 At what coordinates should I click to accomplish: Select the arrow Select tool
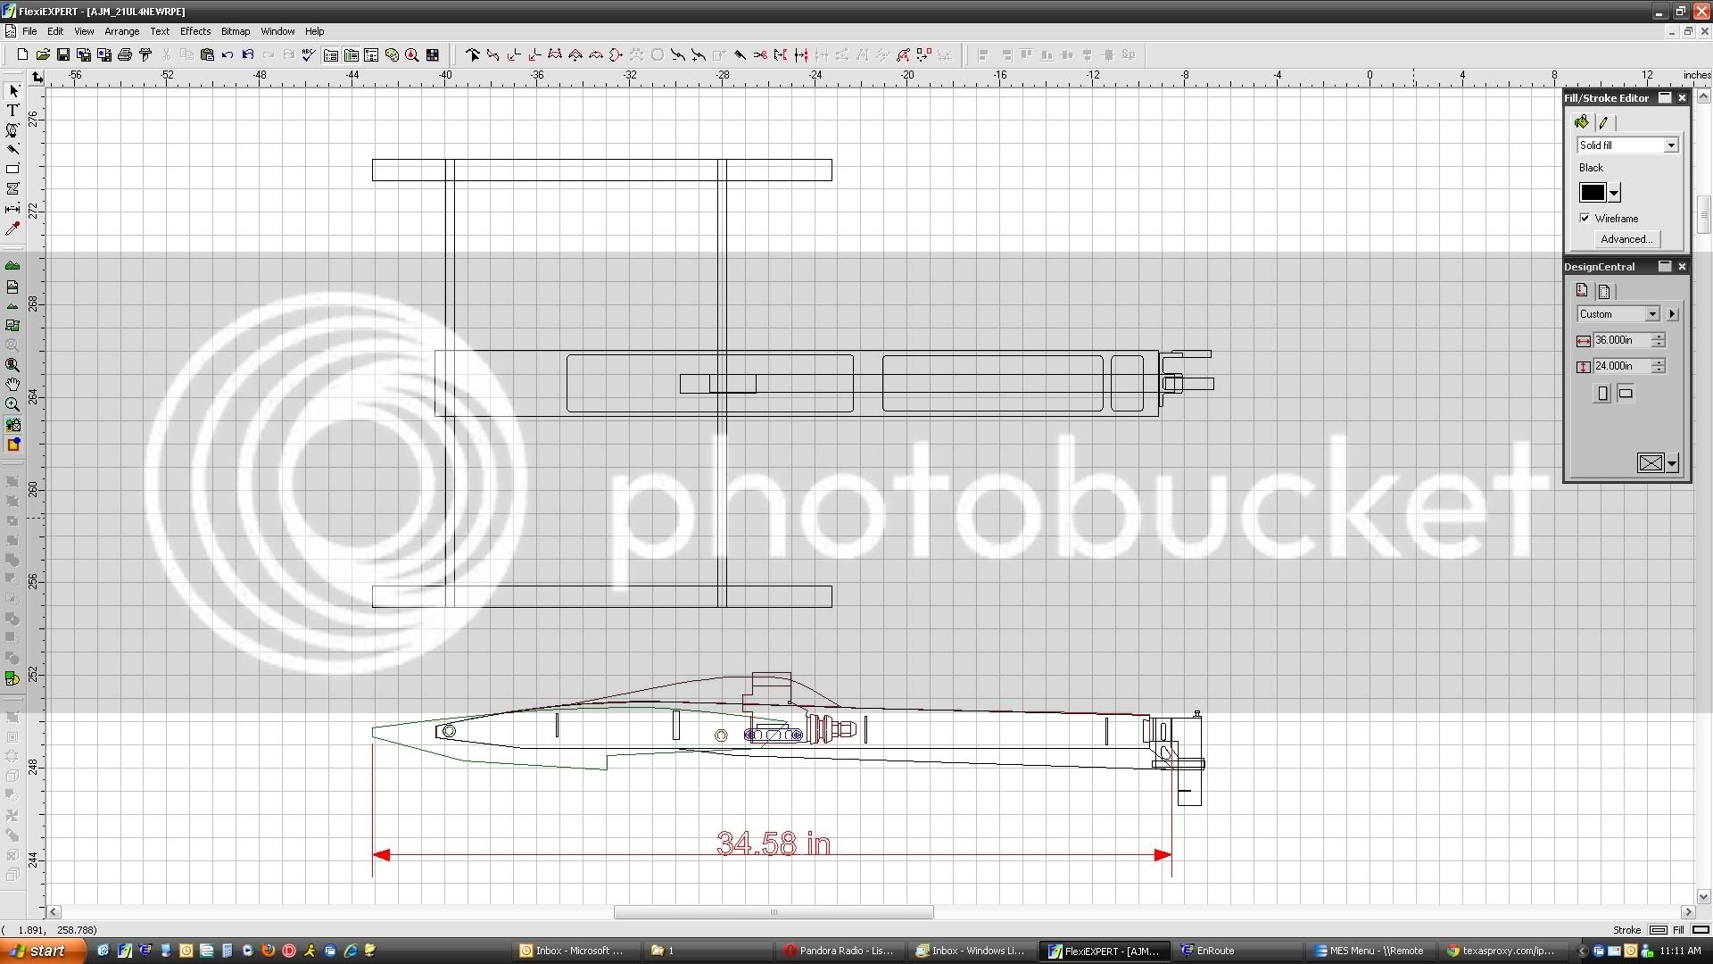click(12, 91)
